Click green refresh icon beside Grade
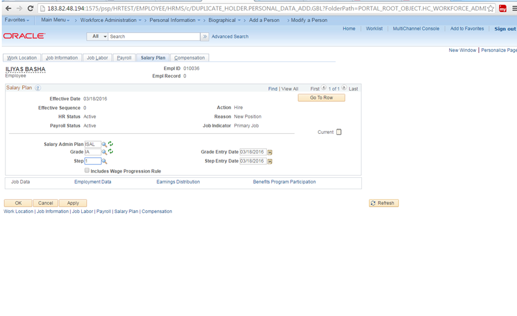 (111, 151)
